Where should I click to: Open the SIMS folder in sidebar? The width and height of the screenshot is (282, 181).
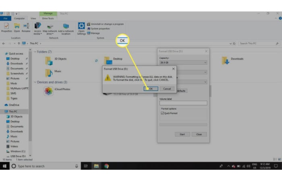click(11, 93)
